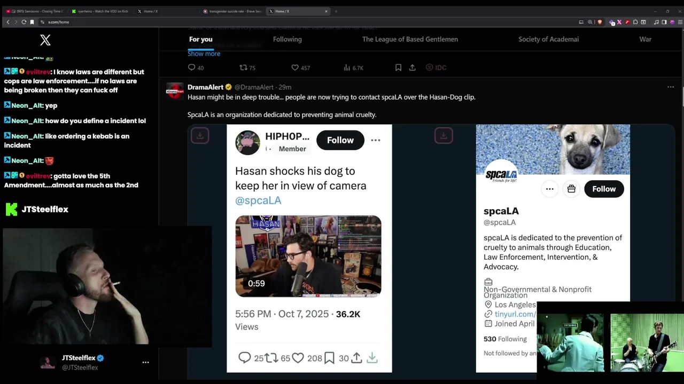The height and width of the screenshot is (384, 684).
Task: Bookmark icon with 30 on embedded post
Action: (329, 358)
